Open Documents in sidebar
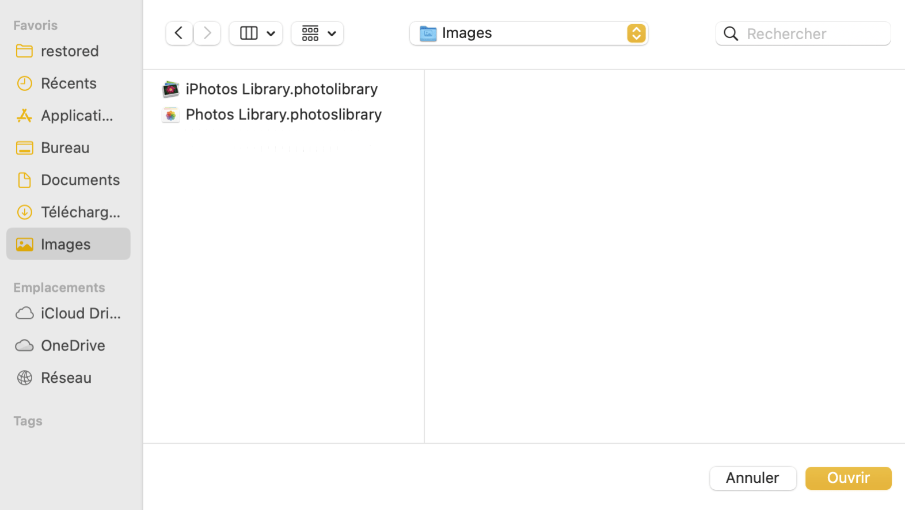This screenshot has height=510, width=905. [x=69, y=180]
